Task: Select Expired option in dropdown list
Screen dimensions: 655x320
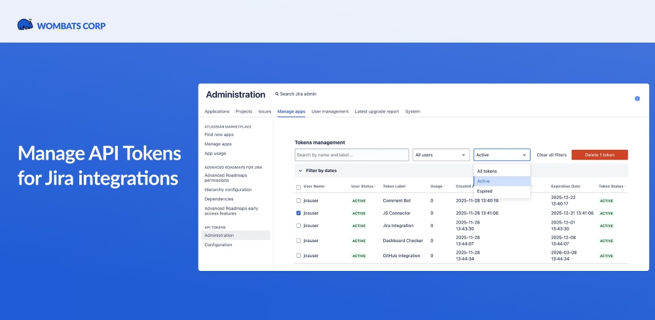Action: 502,191
